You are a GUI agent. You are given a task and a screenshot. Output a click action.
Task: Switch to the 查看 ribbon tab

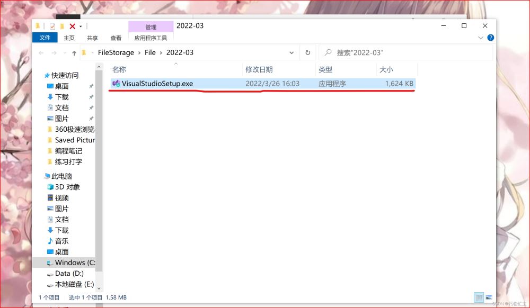coord(116,38)
